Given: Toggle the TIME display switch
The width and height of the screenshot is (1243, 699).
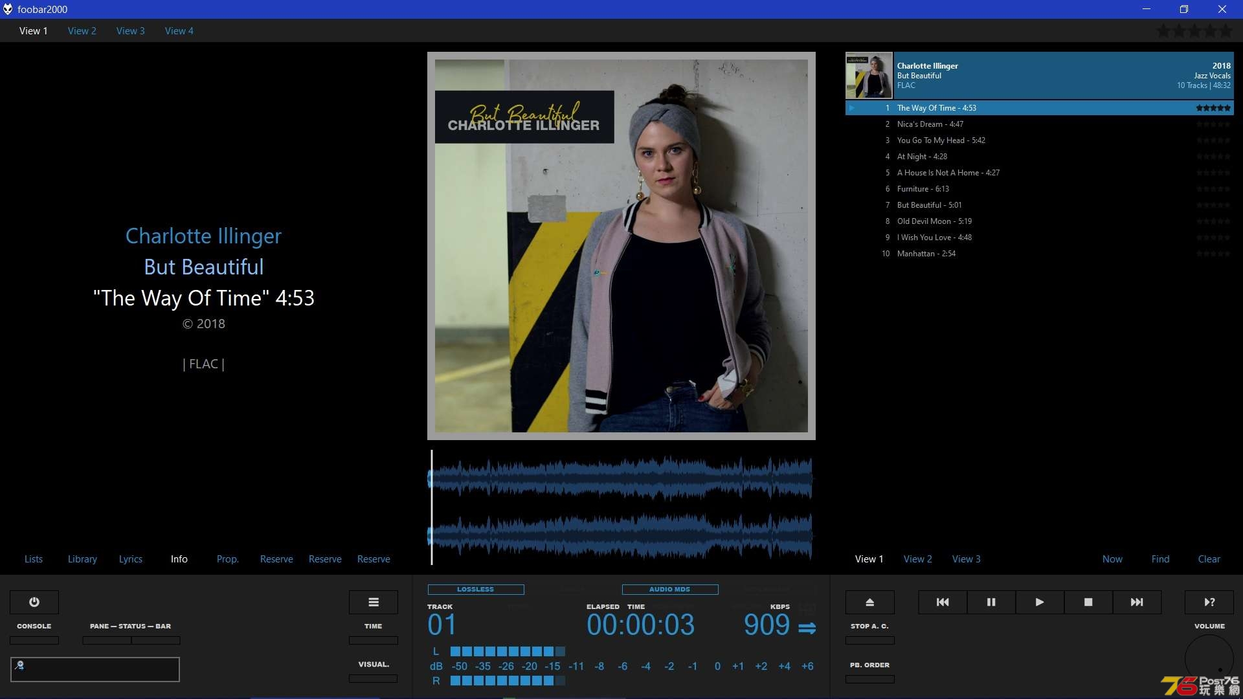Looking at the screenshot, I should pyautogui.click(x=374, y=640).
